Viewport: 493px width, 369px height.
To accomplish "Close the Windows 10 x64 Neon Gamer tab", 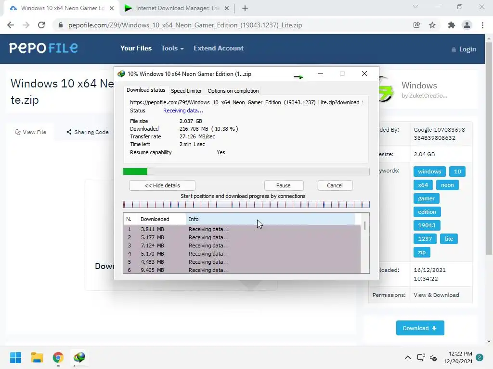I will point(112,9).
